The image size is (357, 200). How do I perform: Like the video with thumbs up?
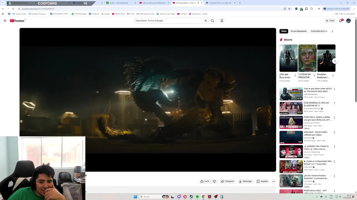tap(204, 181)
